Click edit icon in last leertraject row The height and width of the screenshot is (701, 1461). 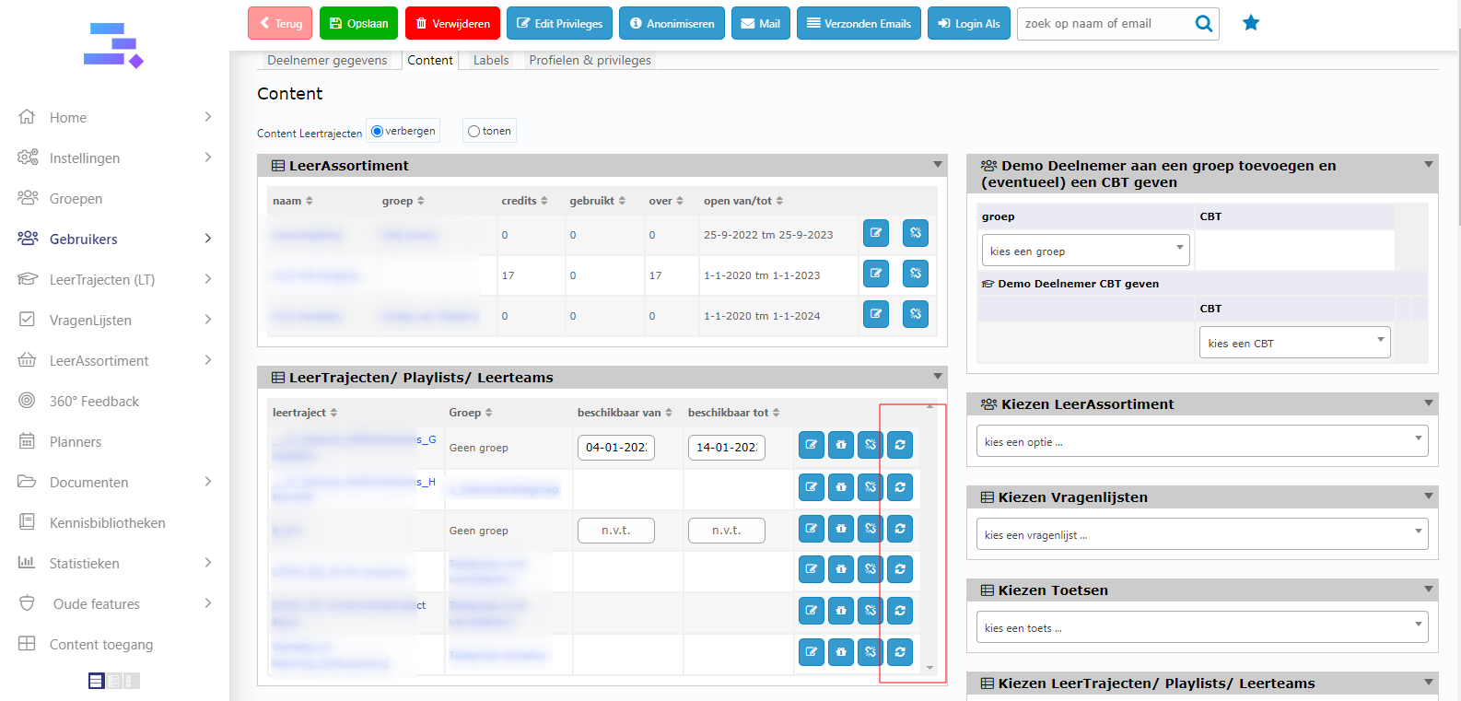click(812, 652)
